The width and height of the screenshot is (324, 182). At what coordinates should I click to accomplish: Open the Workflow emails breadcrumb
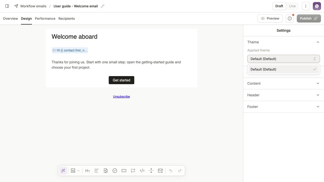pyautogui.click(x=33, y=6)
